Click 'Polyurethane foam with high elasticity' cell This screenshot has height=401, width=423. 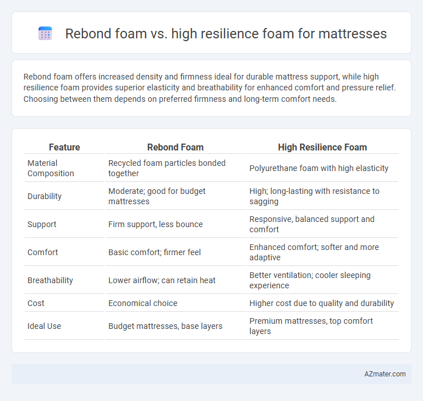pos(318,168)
